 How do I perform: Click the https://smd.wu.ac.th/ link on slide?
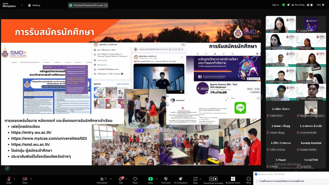point(31,145)
